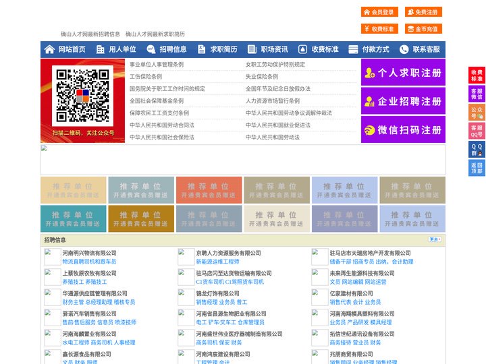Go to 招聘信息 navigation item

[x=173, y=49]
